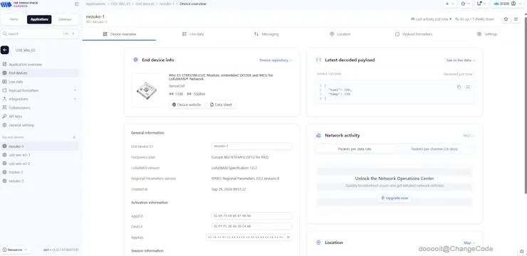Click Applications in the breadcrumb
The image size is (527, 256).
point(95,4)
